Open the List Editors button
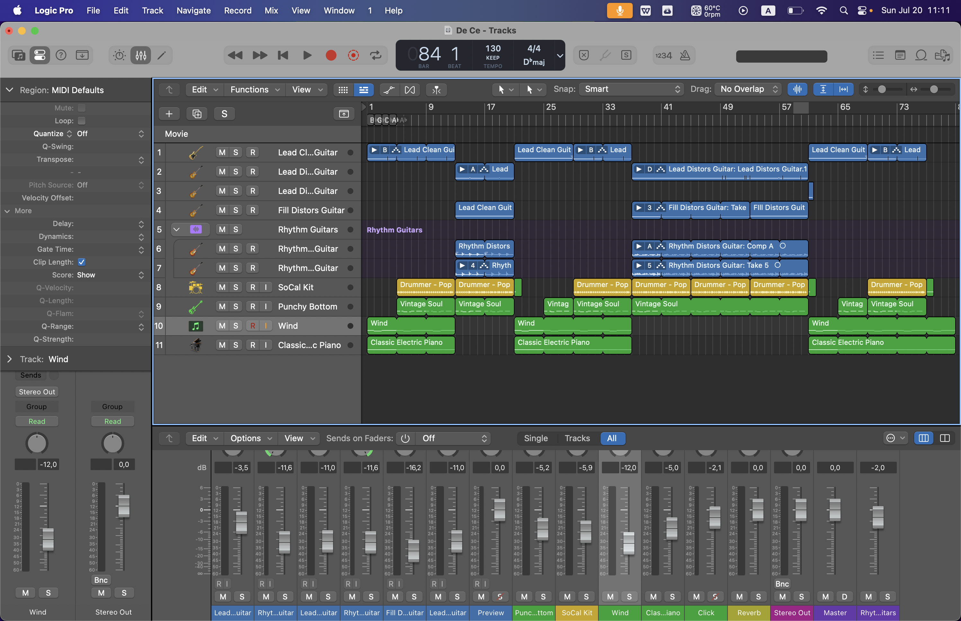The image size is (961, 621). tap(878, 55)
